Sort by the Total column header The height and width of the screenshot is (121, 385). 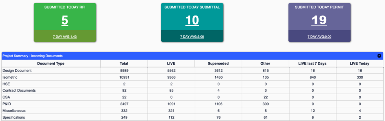(x=124, y=64)
